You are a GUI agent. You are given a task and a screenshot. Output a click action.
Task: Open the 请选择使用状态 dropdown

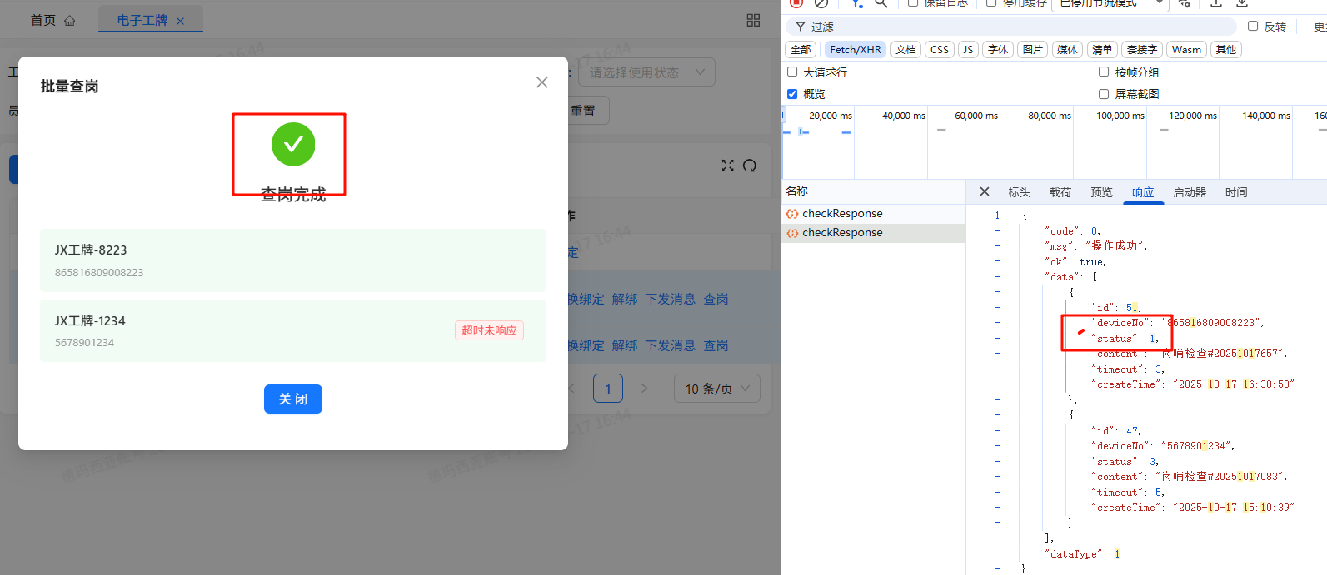[x=646, y=72]
